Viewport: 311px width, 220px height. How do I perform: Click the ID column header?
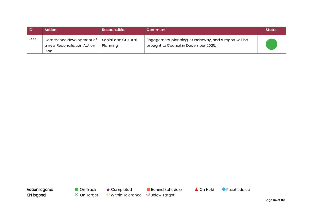(31, 30)
